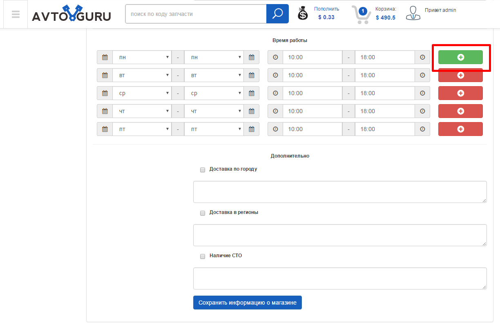The image size is (500, 325).
Task: Click the magnifier search button
Action: 277,14
